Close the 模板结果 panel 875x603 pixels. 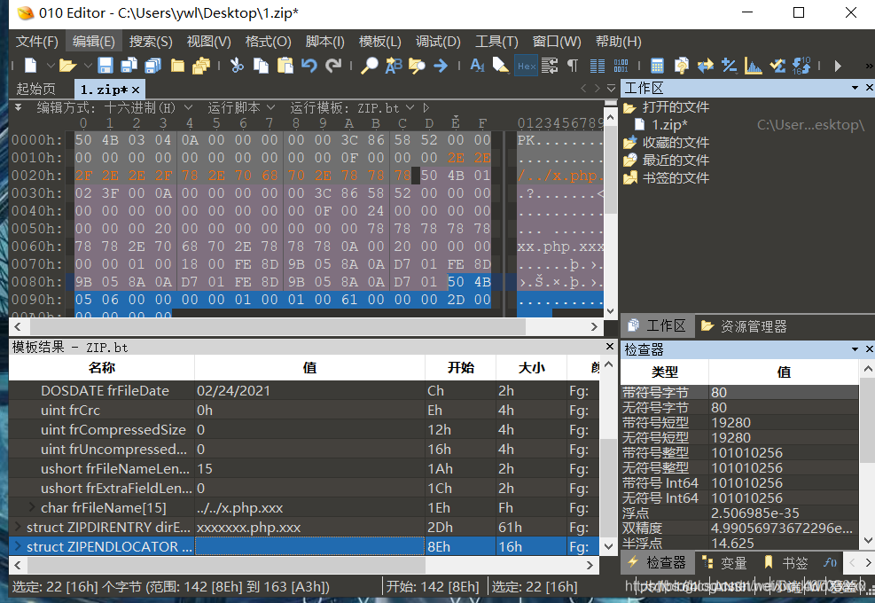[x=610, y=347]
